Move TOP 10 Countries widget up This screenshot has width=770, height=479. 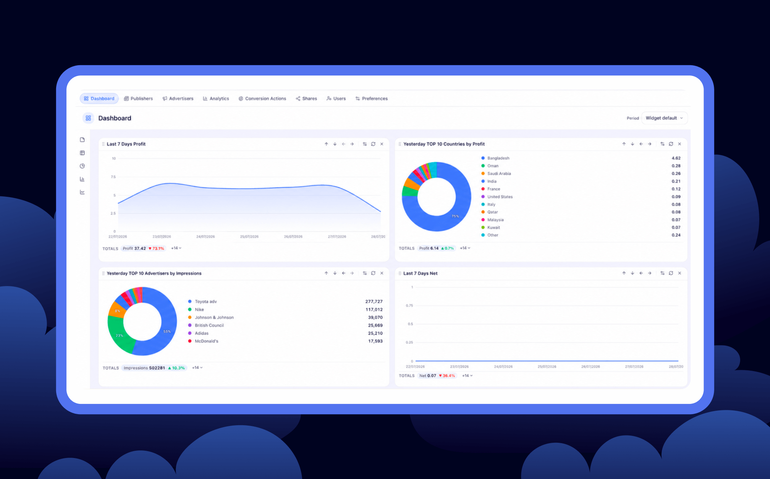pos(624,144)
